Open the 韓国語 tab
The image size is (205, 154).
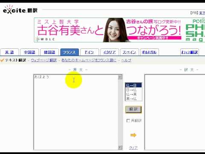point(50,52)
